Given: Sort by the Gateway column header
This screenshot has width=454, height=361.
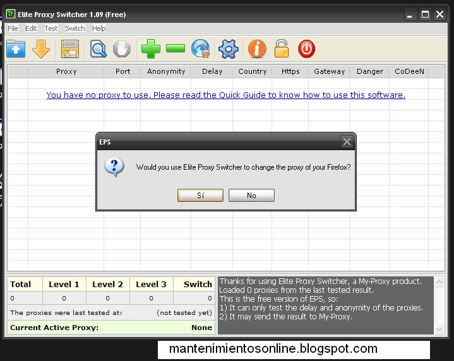Looking at the screenshot, I should pyautogui.click(x=329, y=71).
